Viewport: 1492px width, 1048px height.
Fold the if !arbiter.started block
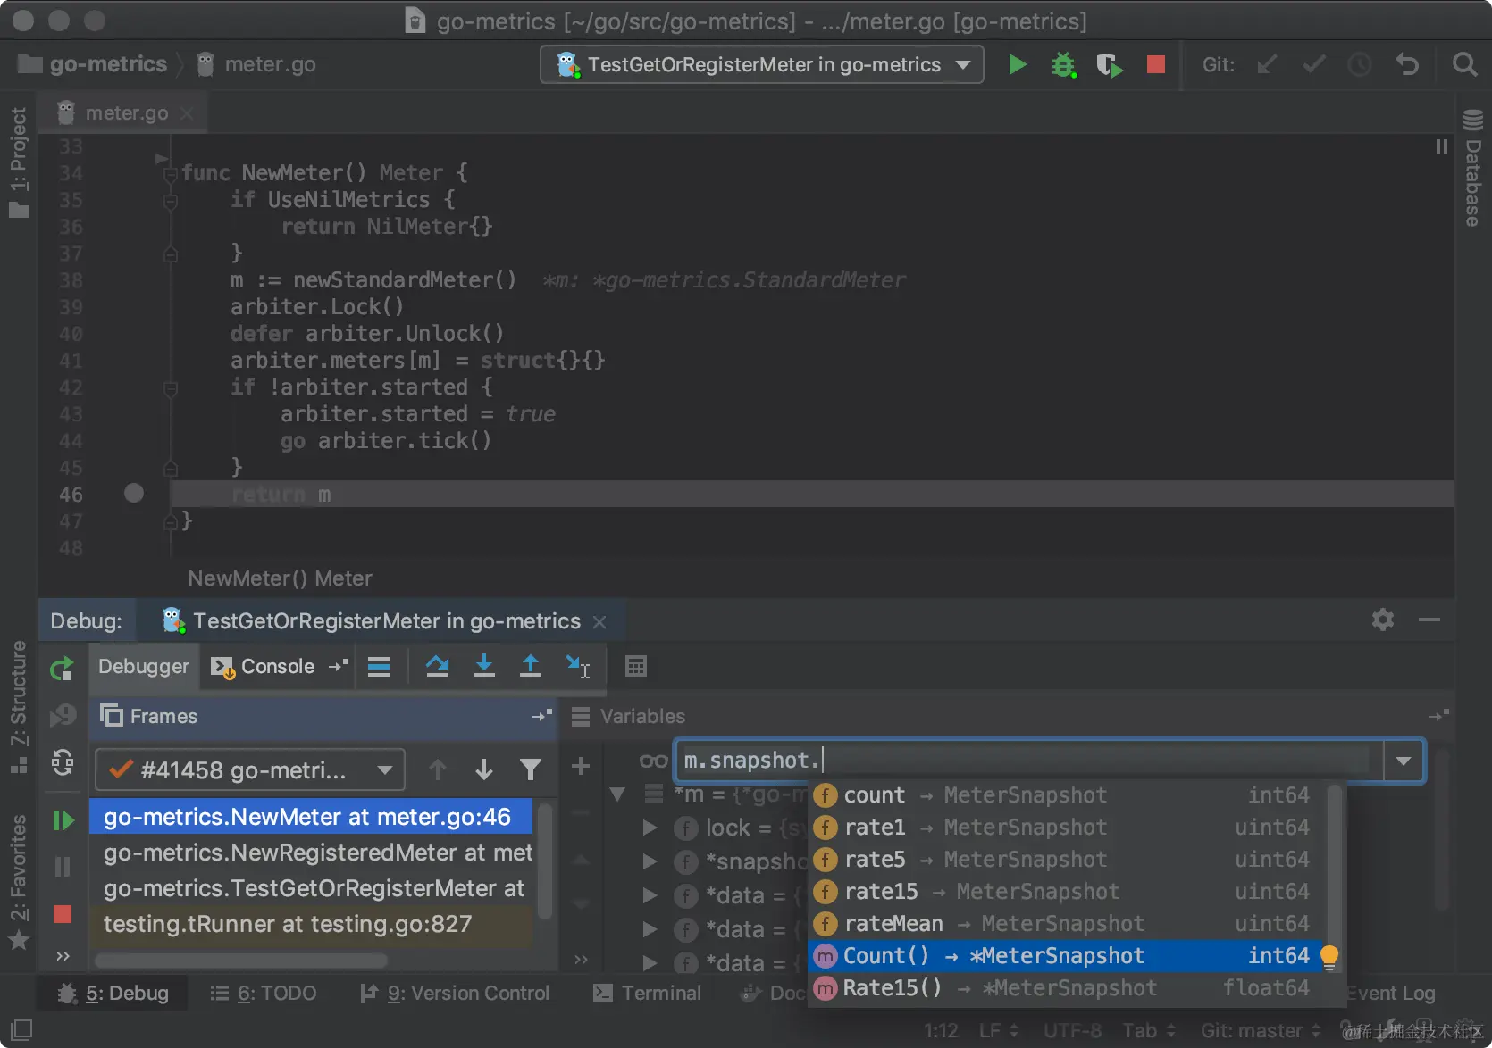point(170,387)
